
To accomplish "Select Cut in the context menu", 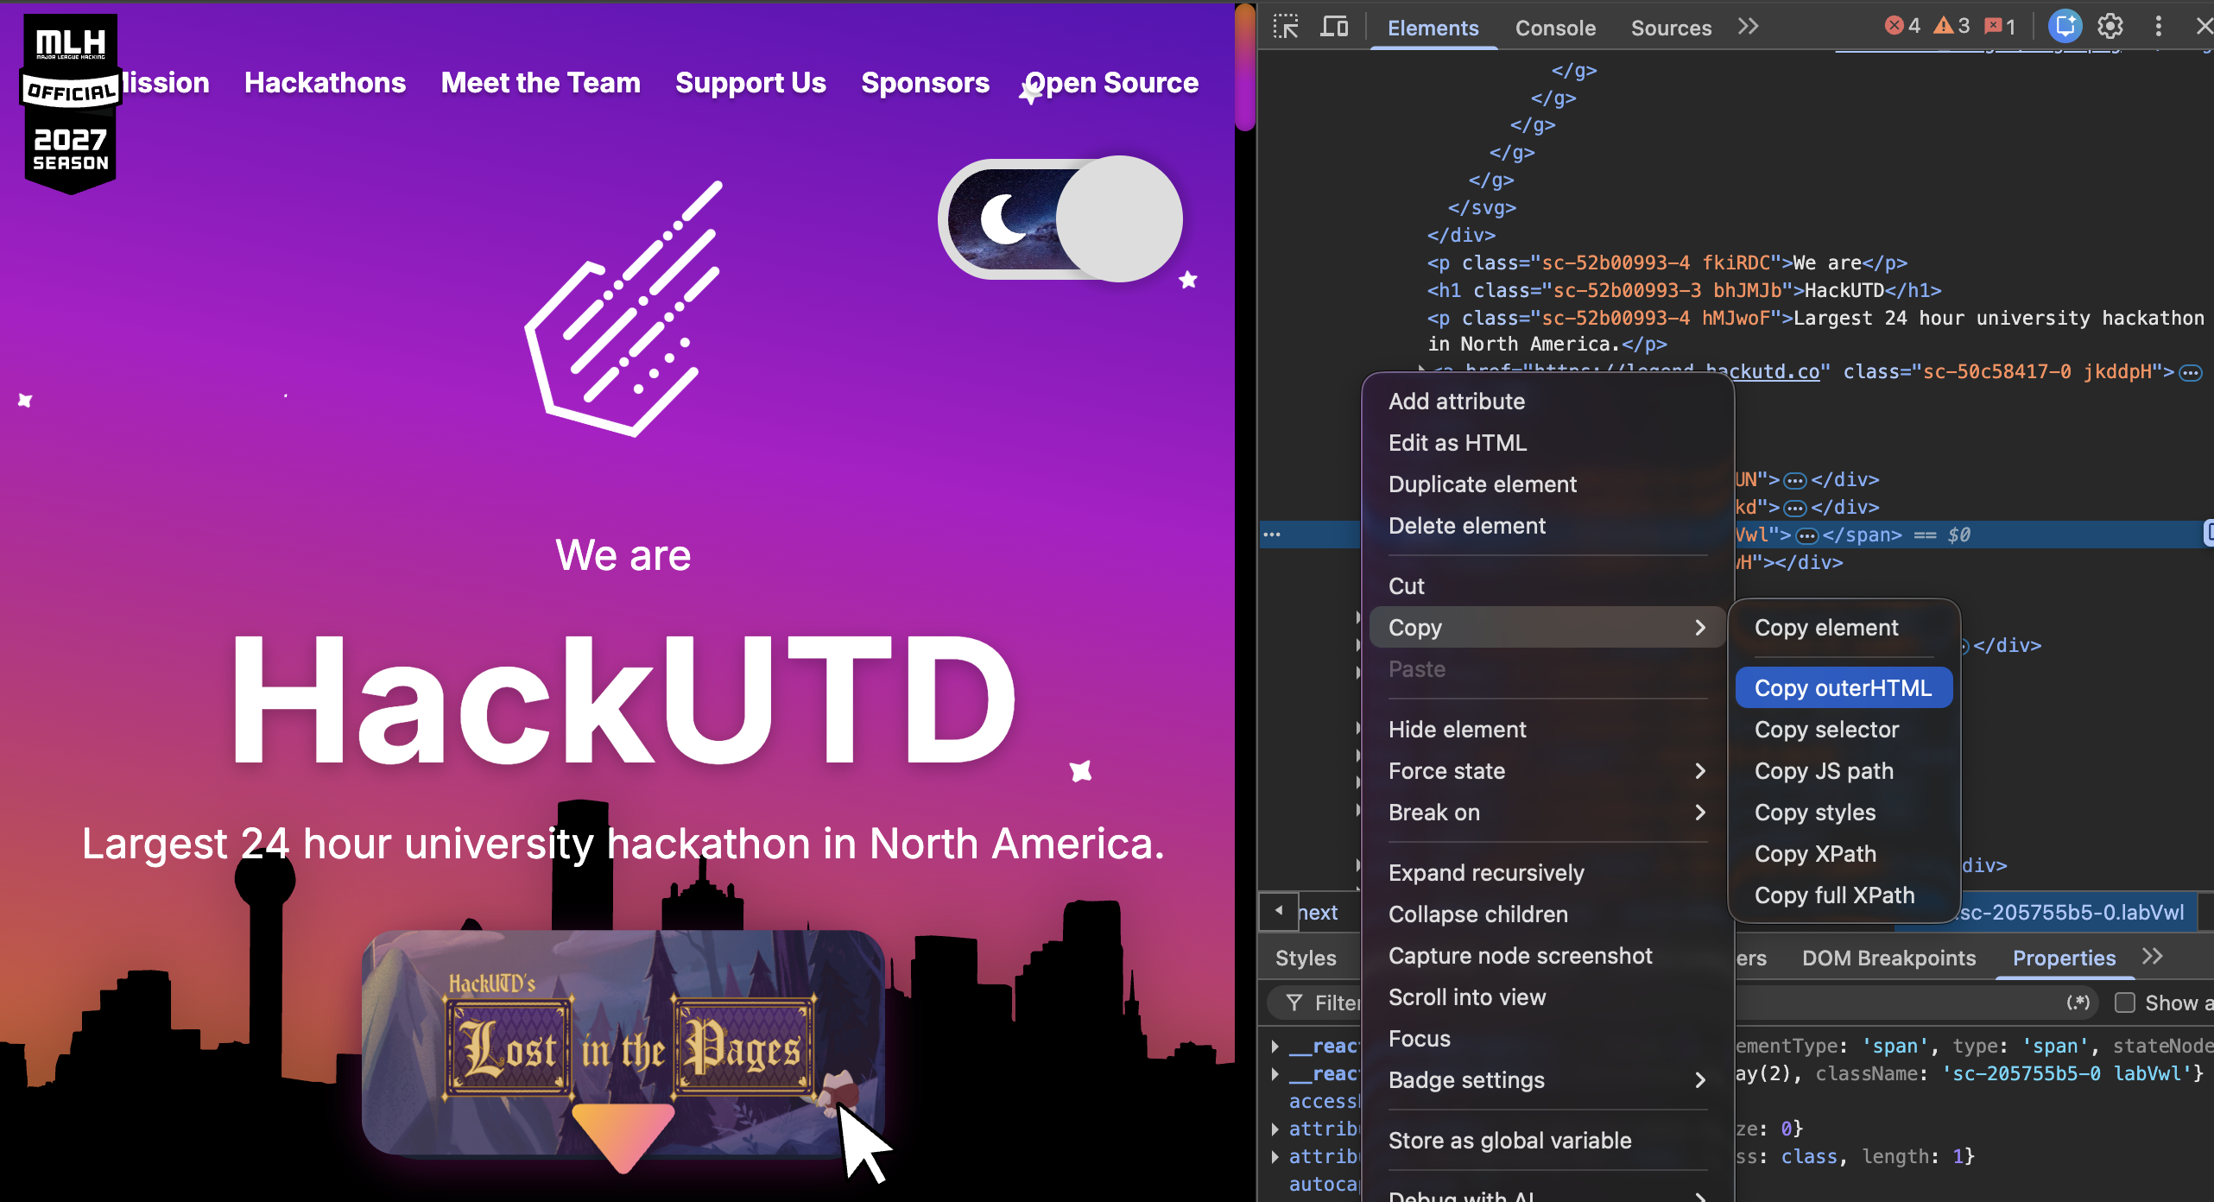I will click(x=1547, y=585).
